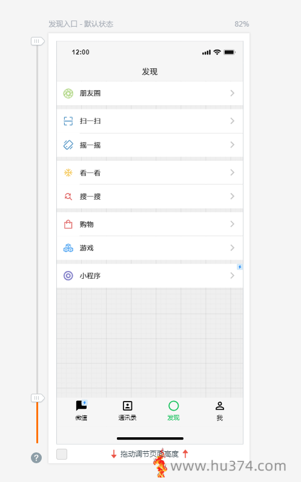
Task: Select the Top Stories (看一看) star icon
Action: pyautogui.click(x=68, y=173)
